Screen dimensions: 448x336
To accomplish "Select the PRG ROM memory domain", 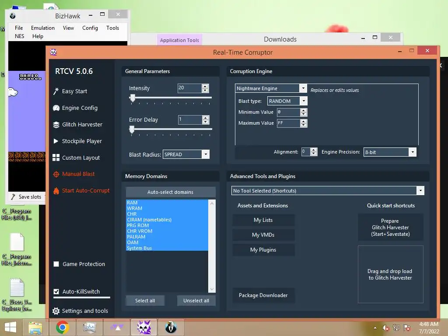I will 167,225.
